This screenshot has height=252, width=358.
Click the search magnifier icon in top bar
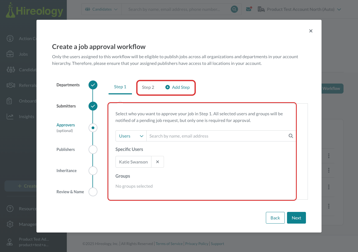pos(234,9)
